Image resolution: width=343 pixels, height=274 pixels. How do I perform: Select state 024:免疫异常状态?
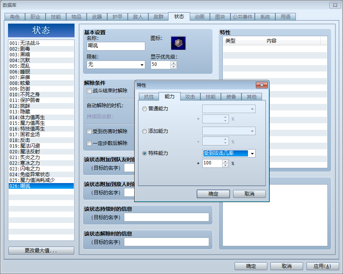[41, 174]
